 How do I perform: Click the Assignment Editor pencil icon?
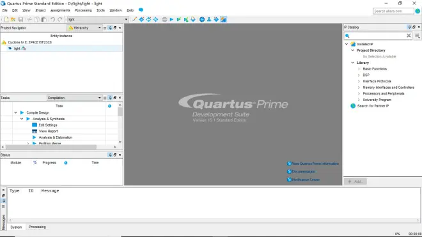coord(134,19)
